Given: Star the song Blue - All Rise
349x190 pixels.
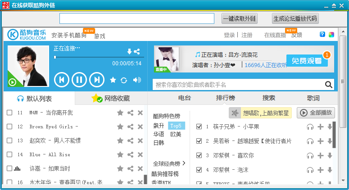Looking at the screenshot, I should click(120, 154).
